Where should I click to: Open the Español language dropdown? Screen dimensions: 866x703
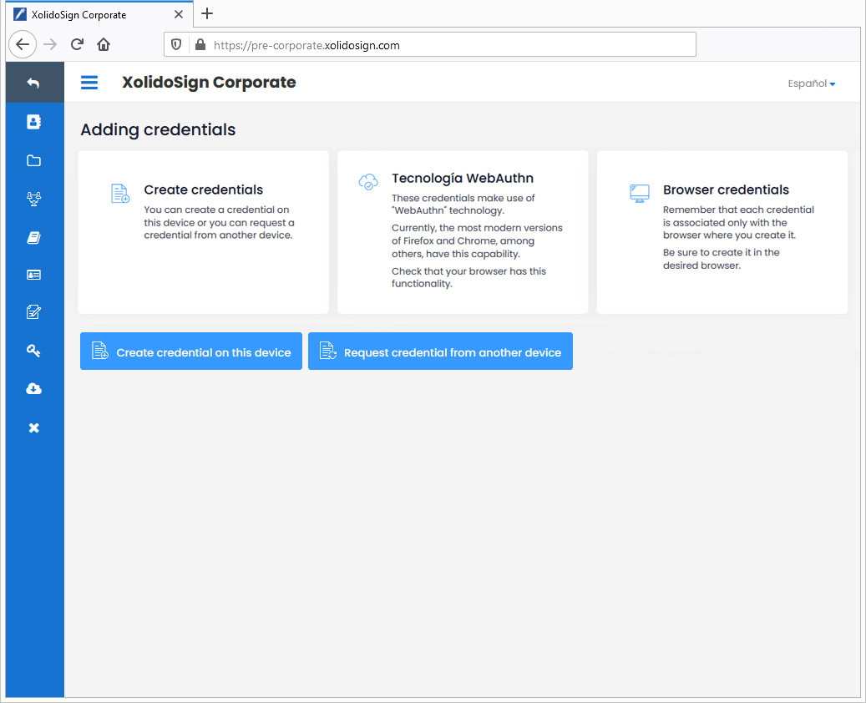(811, 83)
